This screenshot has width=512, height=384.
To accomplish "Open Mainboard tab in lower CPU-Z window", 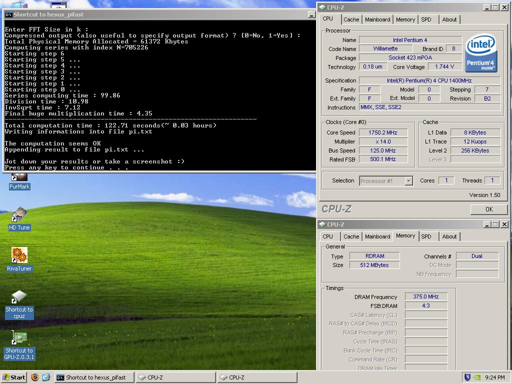I will pyautogui.click(x=377, y=236).
